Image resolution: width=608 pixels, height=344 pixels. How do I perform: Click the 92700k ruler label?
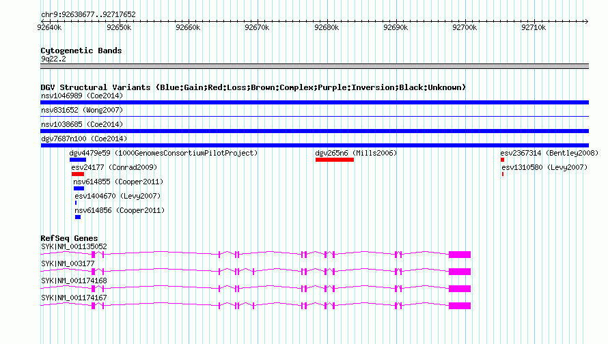pyautogui.click(x=465, y=27)
